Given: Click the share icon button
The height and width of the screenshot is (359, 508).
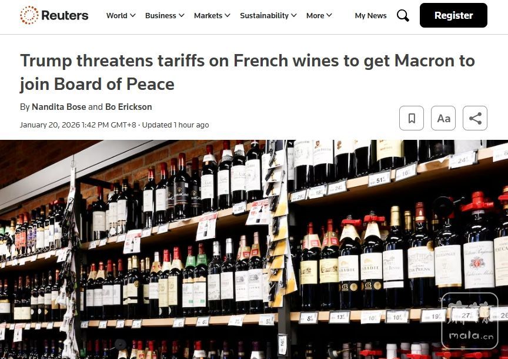Looking at the screenshot, I should pyautogui.click(x=475, y=118).
